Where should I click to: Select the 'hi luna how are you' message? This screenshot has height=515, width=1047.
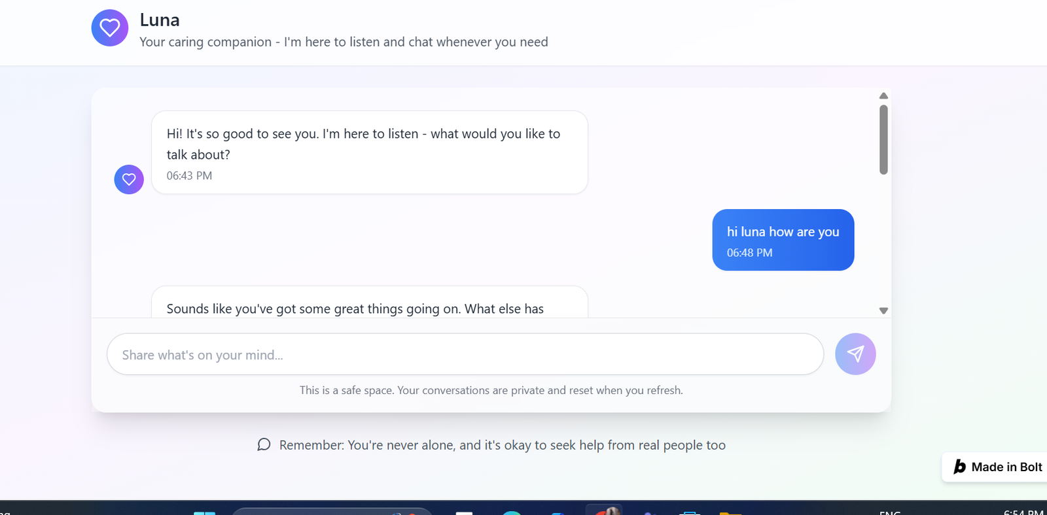click(783, 232)
